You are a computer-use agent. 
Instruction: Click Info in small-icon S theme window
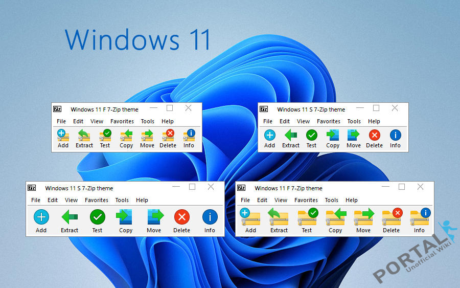(395, 139)
